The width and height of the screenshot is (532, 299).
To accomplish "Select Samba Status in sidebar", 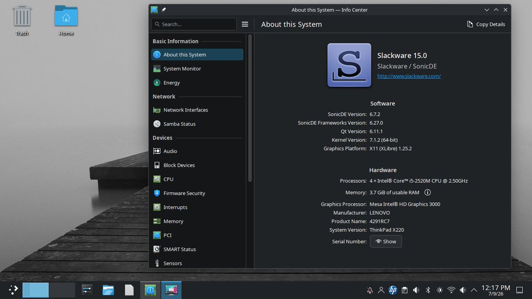I will coord(197,124).
